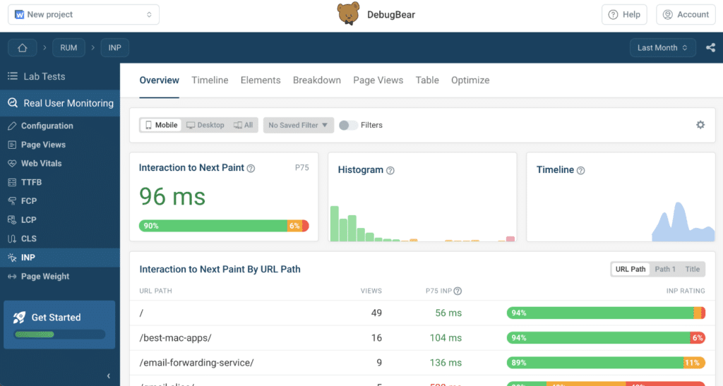Click the INP RATING column header
723x386 pixels.
(686, 291)
